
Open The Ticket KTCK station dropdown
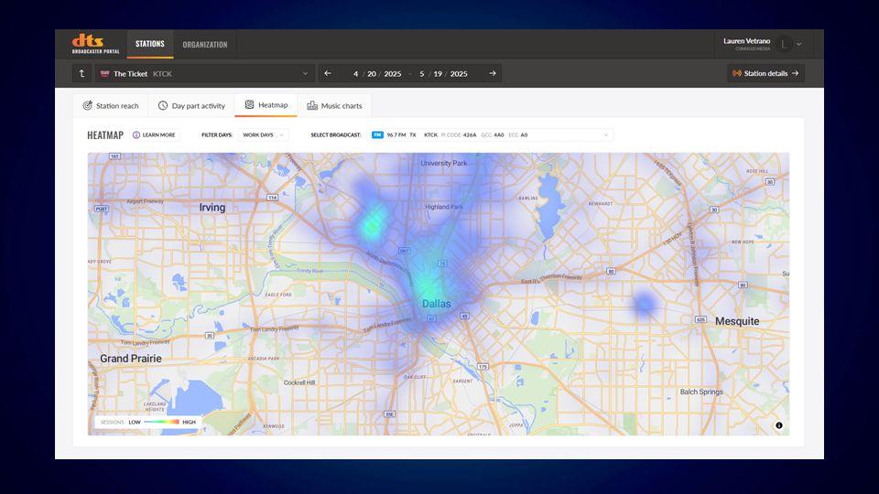pyautogui.click(x=204, y=73)
